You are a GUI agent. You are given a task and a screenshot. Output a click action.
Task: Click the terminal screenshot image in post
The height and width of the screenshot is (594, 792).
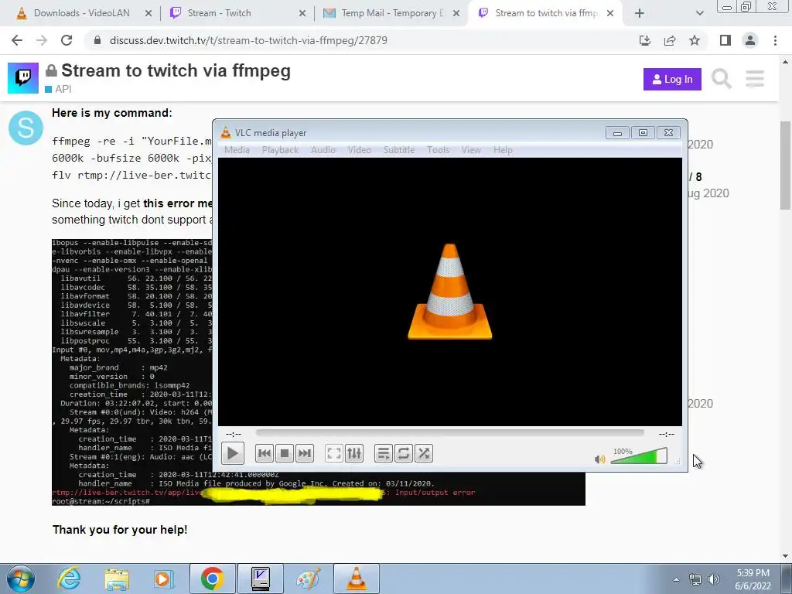[x=318, y=372]
